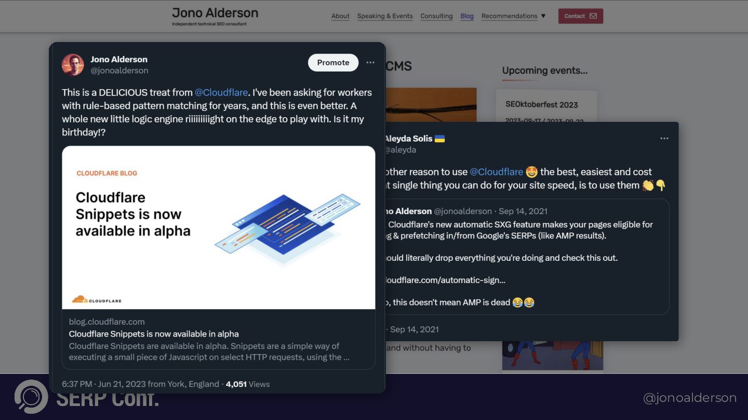Click the @Cloudflare mention in Jono's tweet
748x420 pixels.
coord(221,92)
